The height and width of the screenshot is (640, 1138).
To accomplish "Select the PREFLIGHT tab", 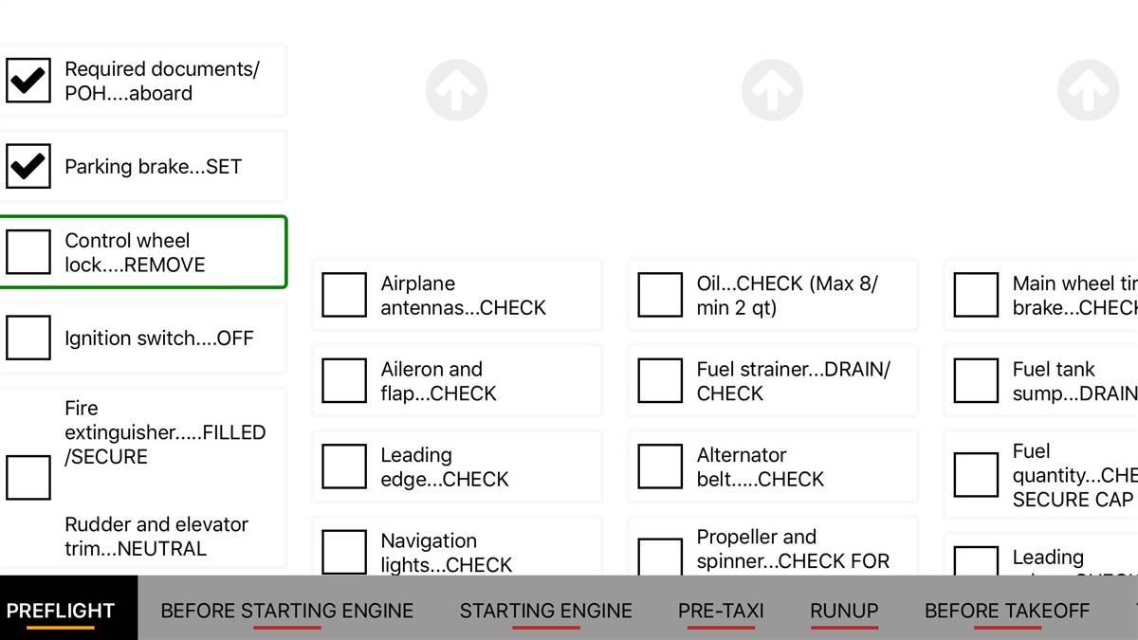I will pyautogui.click(x=61, y=611).
